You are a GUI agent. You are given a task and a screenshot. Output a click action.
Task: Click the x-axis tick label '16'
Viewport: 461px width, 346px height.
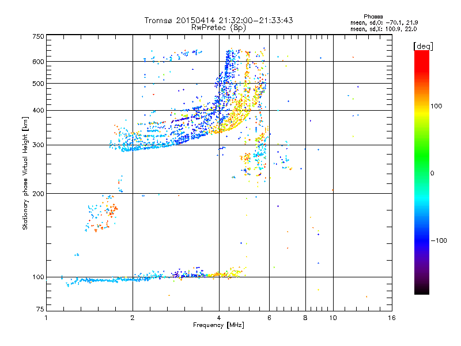click(392, 318)
